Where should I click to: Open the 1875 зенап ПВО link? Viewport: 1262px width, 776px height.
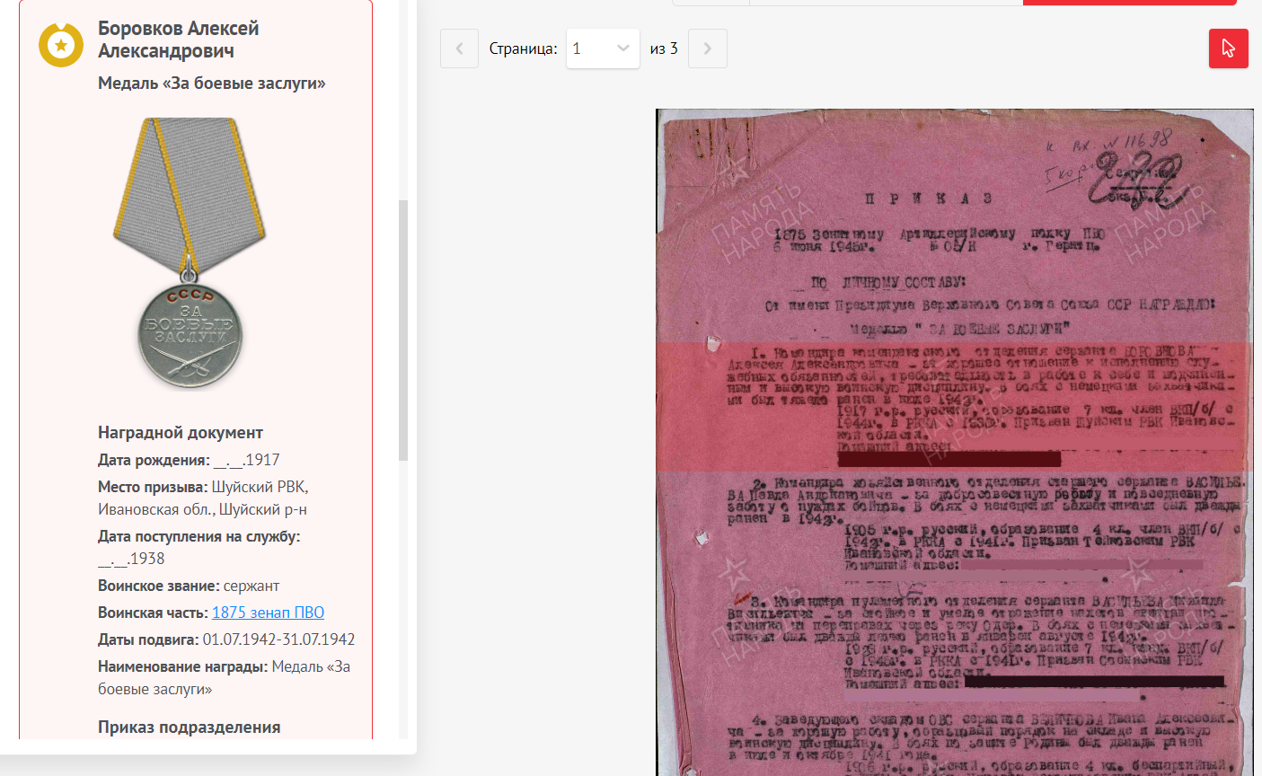pos(268,613)
